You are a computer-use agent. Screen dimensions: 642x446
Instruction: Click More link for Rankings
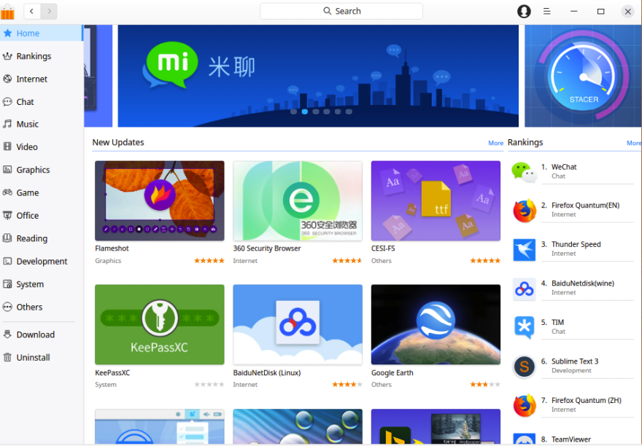(x=634, y=143)
